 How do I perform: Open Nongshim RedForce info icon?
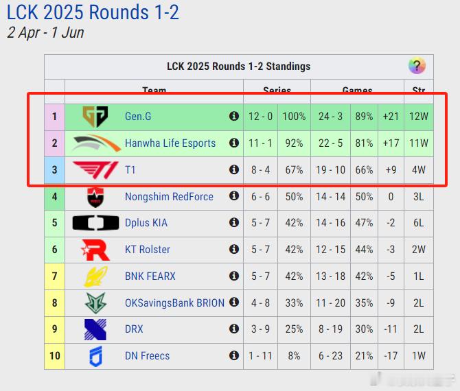[x=234, y=195]
